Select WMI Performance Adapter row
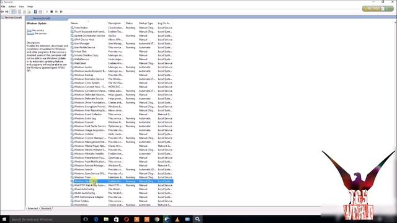397x223 pixels. (x=122, y=197)
